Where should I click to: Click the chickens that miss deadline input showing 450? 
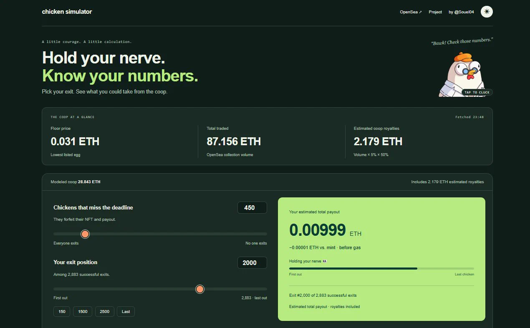tap(252, 208)
